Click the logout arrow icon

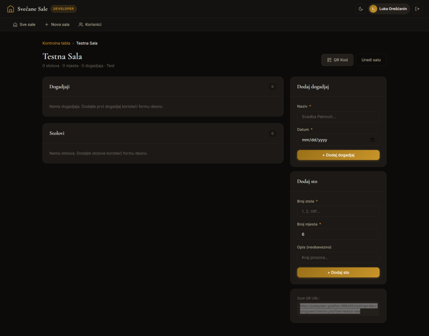(417, 9)
